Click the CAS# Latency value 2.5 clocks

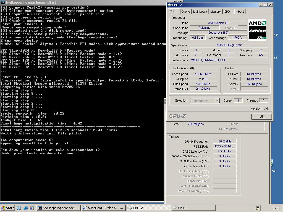(x=224, y=151)
